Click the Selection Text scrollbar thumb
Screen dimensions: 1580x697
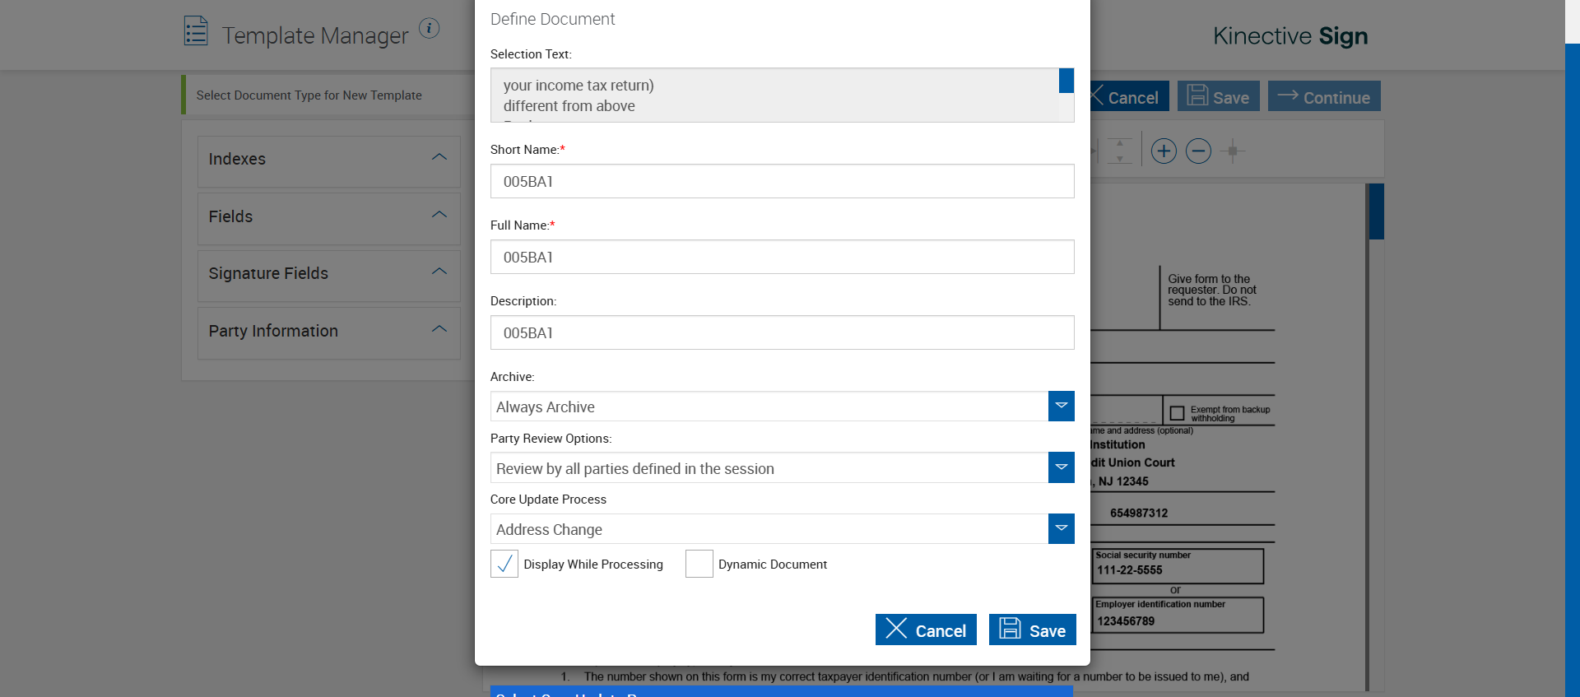tap(1066, 81)
